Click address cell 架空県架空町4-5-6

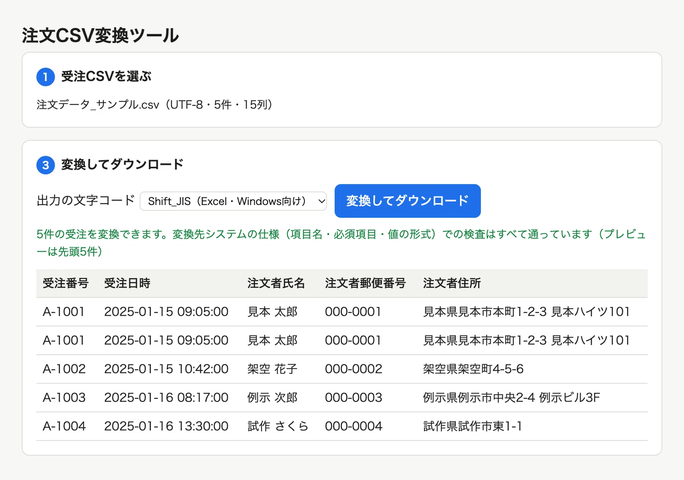pos(473,369)
